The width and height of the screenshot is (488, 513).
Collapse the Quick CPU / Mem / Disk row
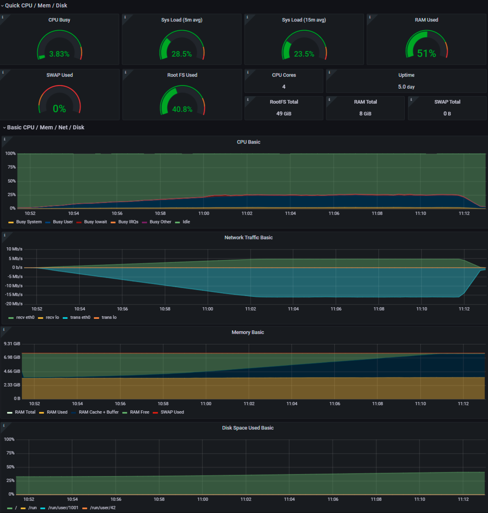[x=35, y=6]
